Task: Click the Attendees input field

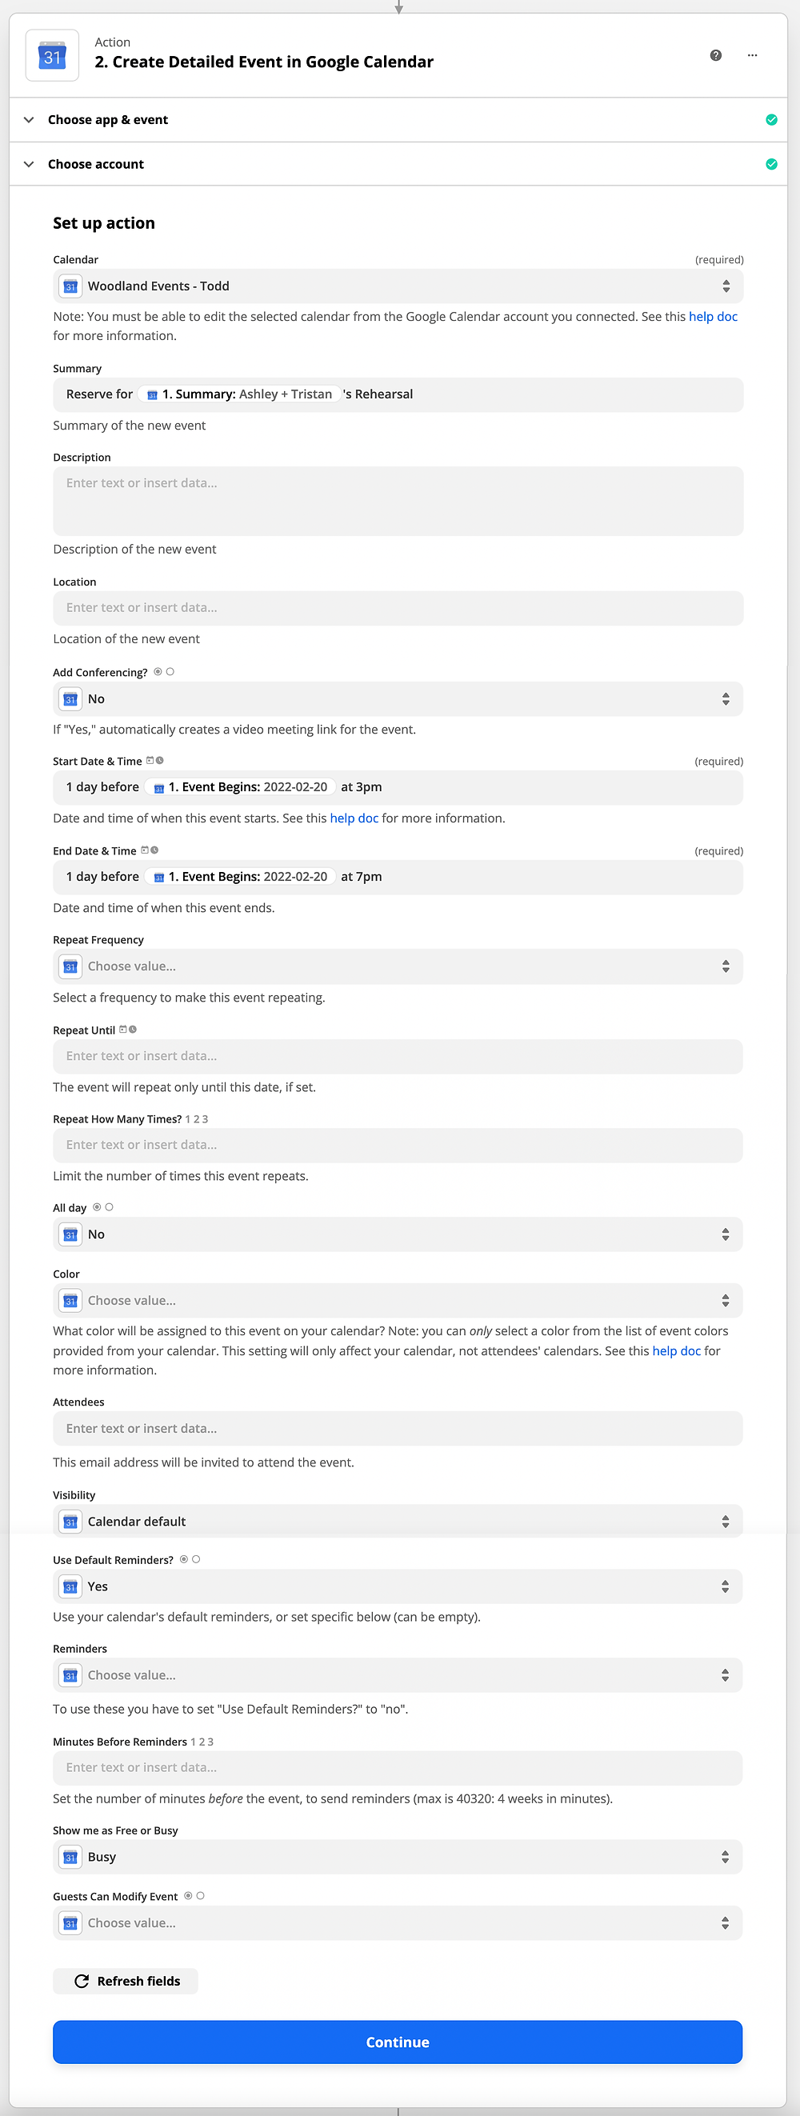Action: point(398,1429)
